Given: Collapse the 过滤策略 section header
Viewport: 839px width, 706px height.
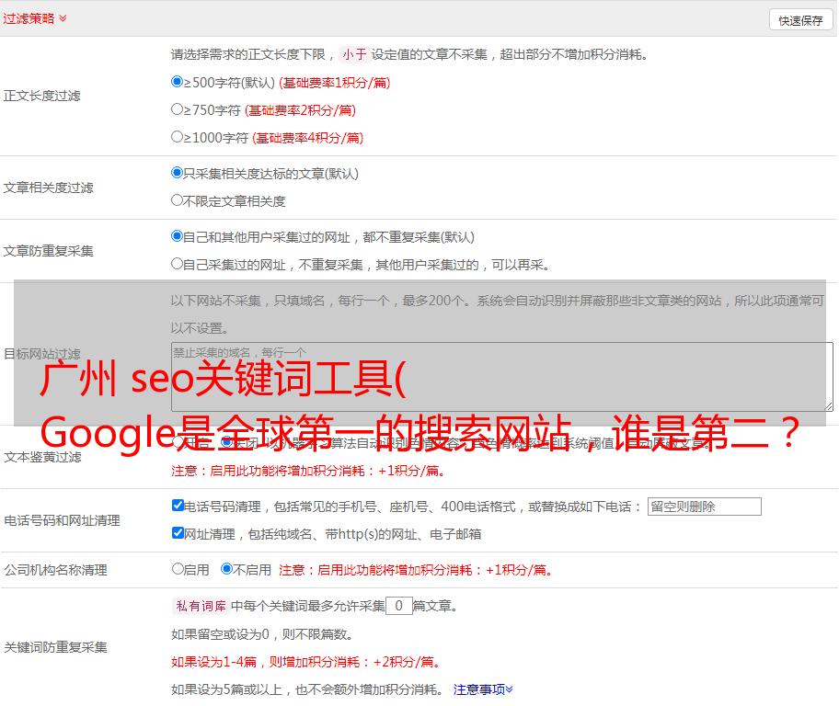Looking at the screenshot, I should 35,18.
